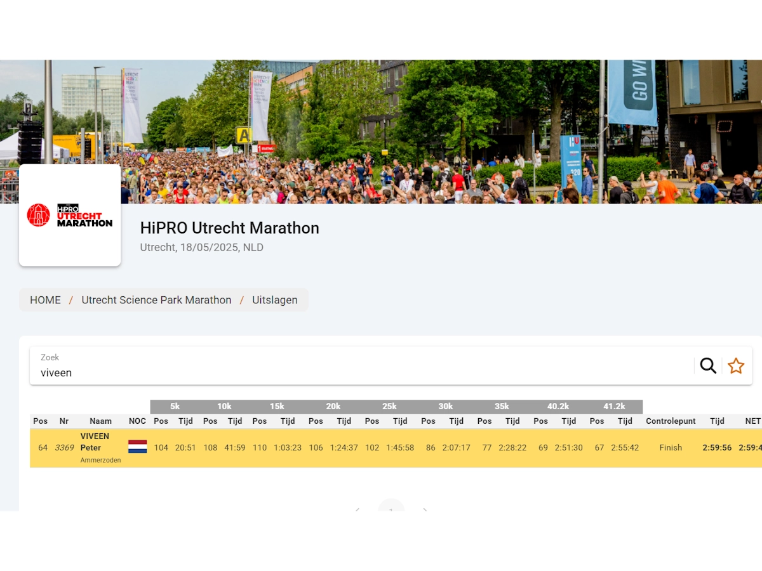Click the 20k position value 106
762x571 pixels.
click(316, 448)
